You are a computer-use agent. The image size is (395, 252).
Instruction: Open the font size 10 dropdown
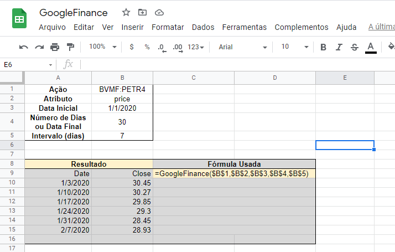click(x=295, y=47)
